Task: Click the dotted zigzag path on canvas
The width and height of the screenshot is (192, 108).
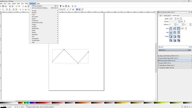Action: 70,56
